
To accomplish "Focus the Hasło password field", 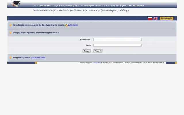I will tap(118, 45).
